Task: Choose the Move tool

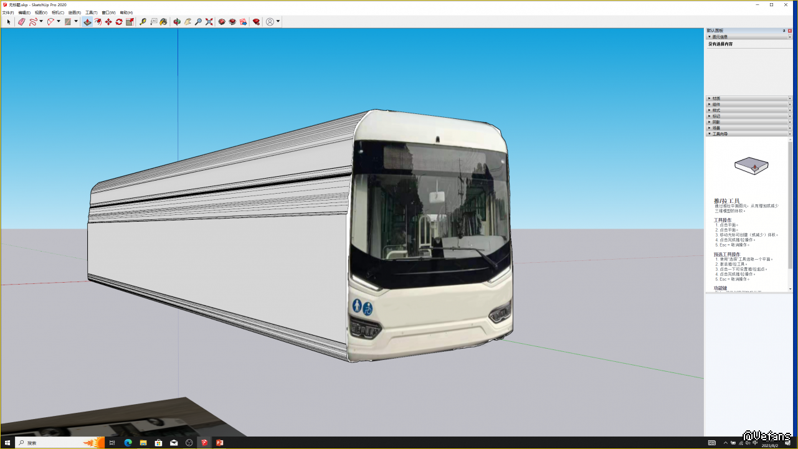Action: pyautogui.click(x=108, y=22)
